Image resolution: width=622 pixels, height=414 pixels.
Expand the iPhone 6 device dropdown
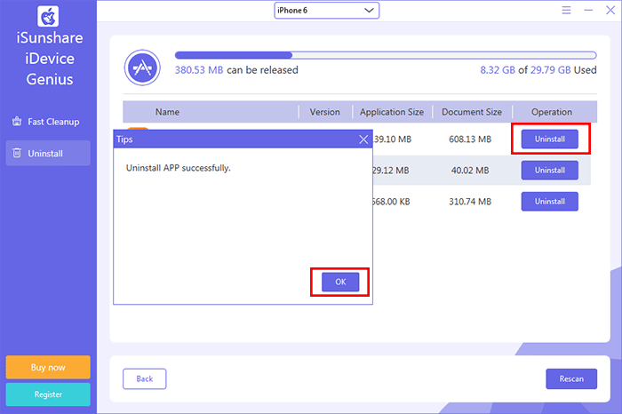326,11
